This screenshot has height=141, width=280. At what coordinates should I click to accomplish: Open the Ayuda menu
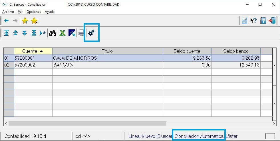click(x=50, y=12)
